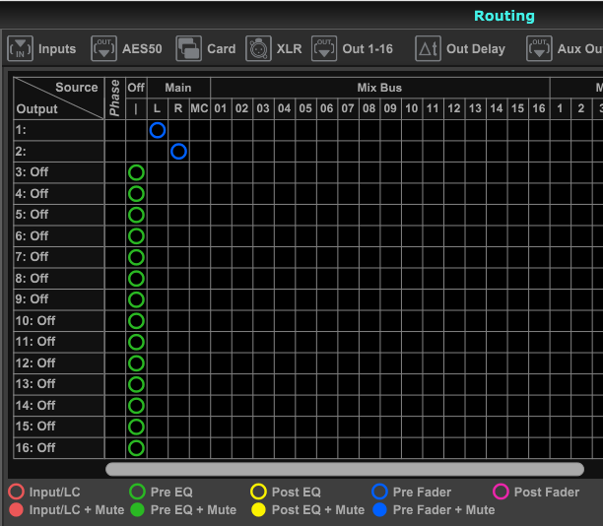Click the Main L column header
Screen dimensions: 603x526
(x=158, y=108)
